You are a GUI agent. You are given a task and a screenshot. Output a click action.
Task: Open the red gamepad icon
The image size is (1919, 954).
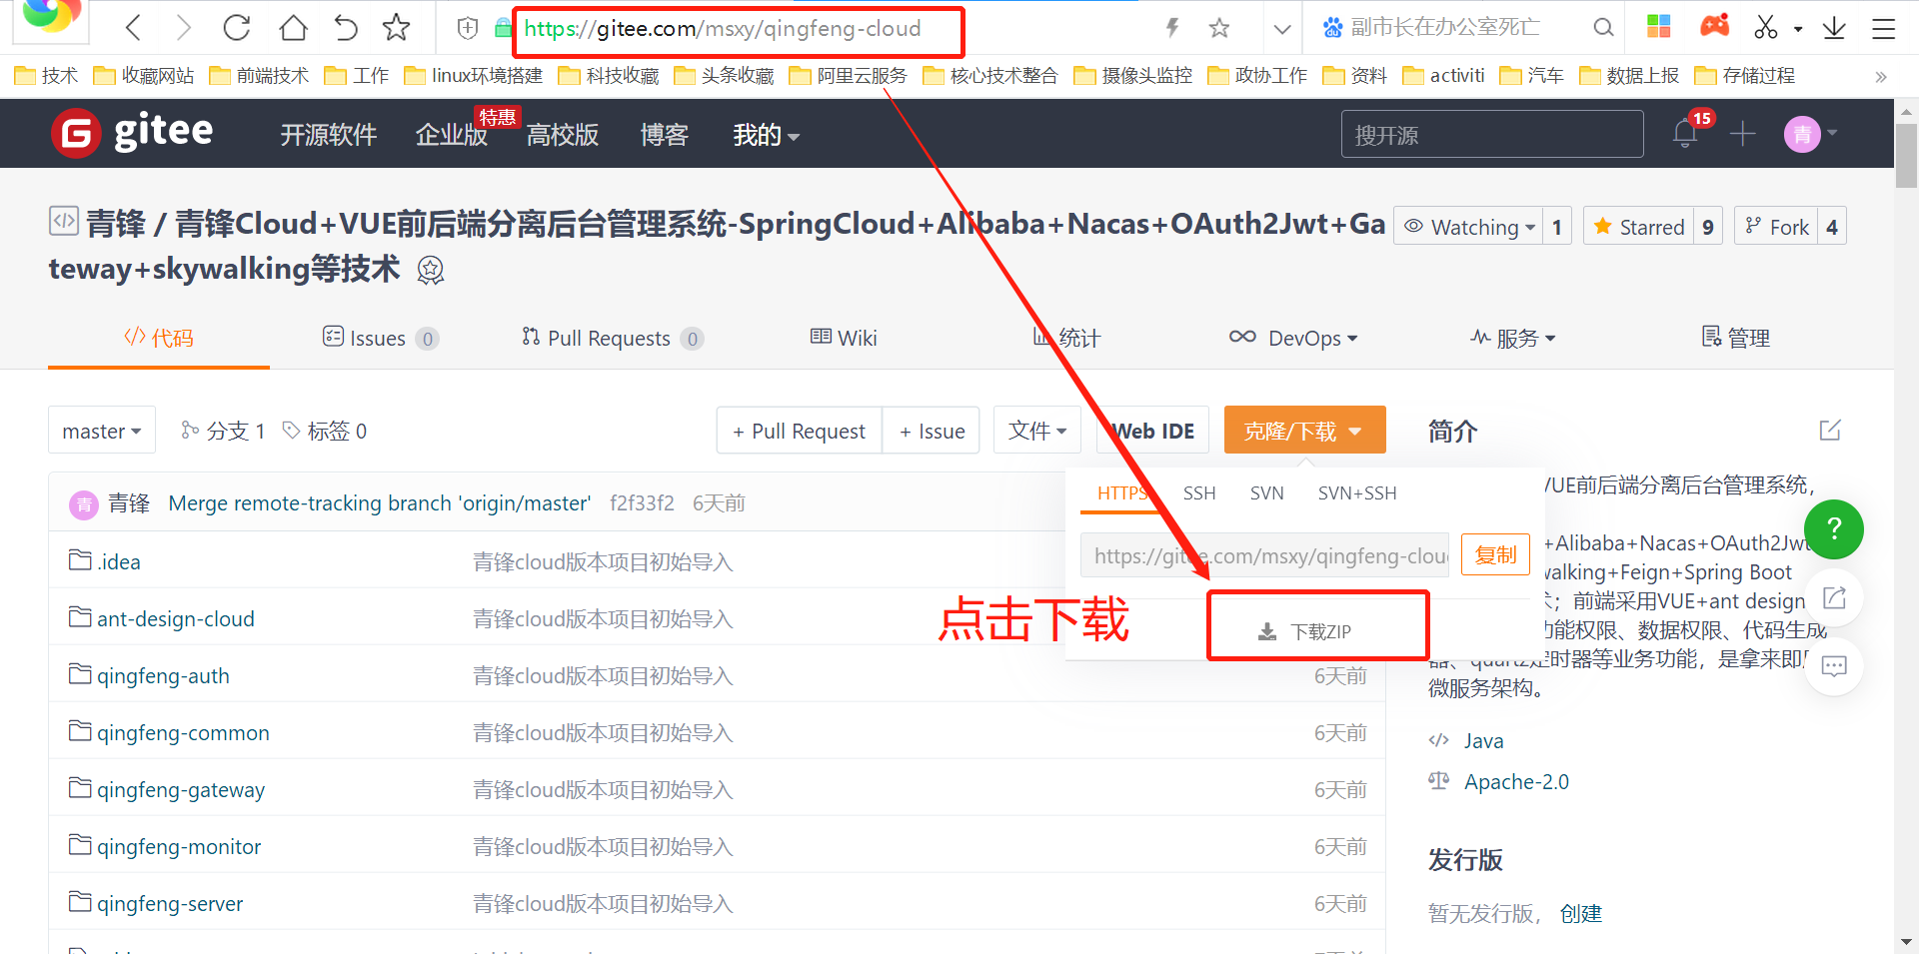[1714, 26]
